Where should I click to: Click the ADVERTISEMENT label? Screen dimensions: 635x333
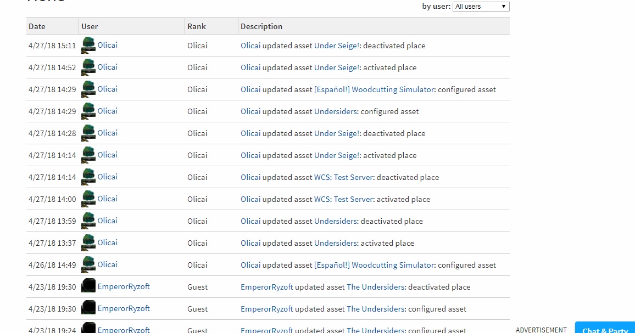coord(541,330)
